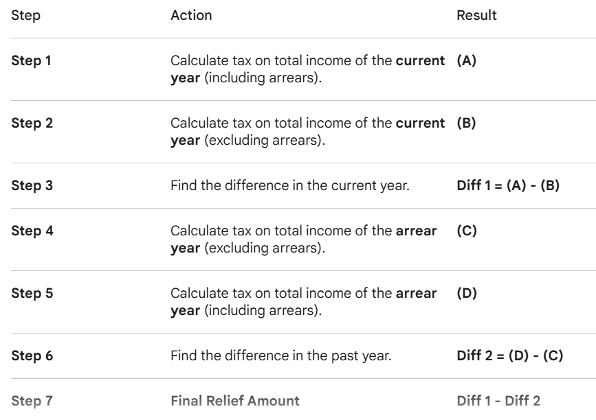
Task: Click the result cell labeled (A)
Action: point(467,62)
